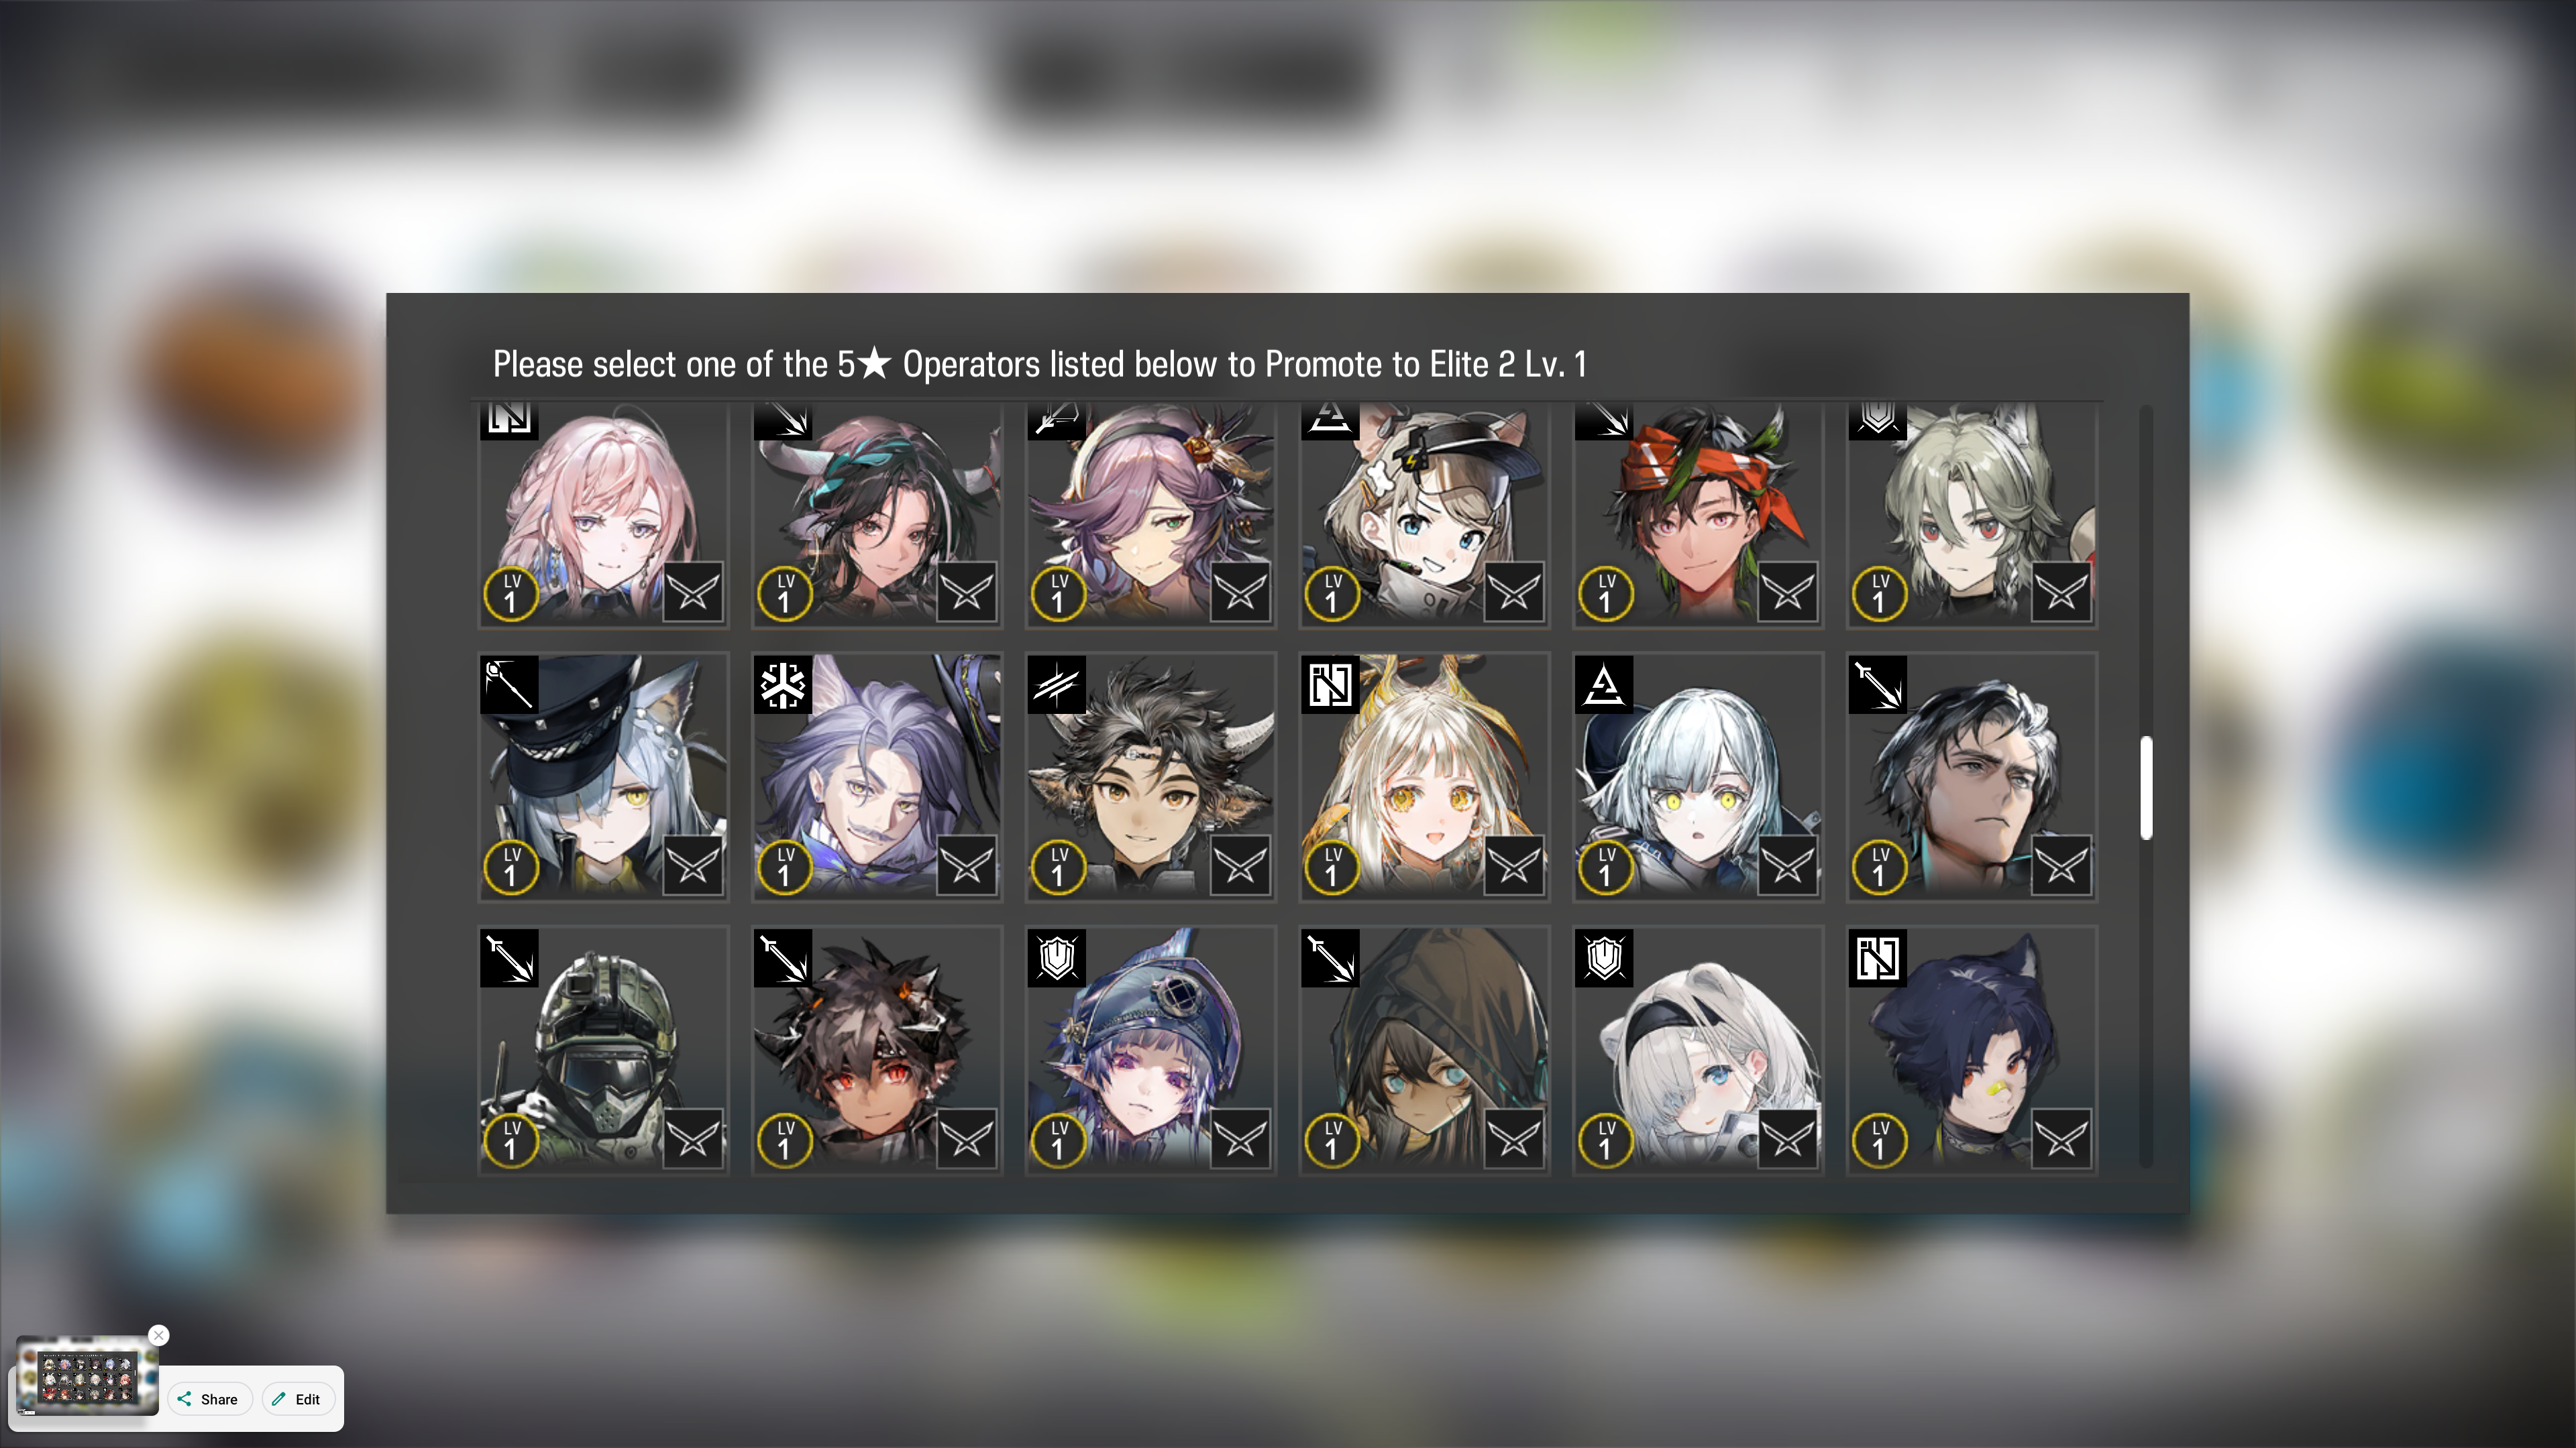Click the Elite badge on hooded operator
This screenshot has width=2576, height=1448.
click(1514, 1138)
